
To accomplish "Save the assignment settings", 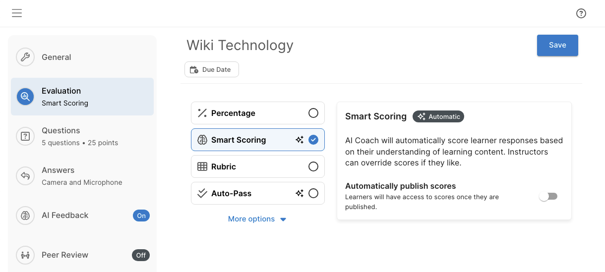I will (x=557, y=45).
